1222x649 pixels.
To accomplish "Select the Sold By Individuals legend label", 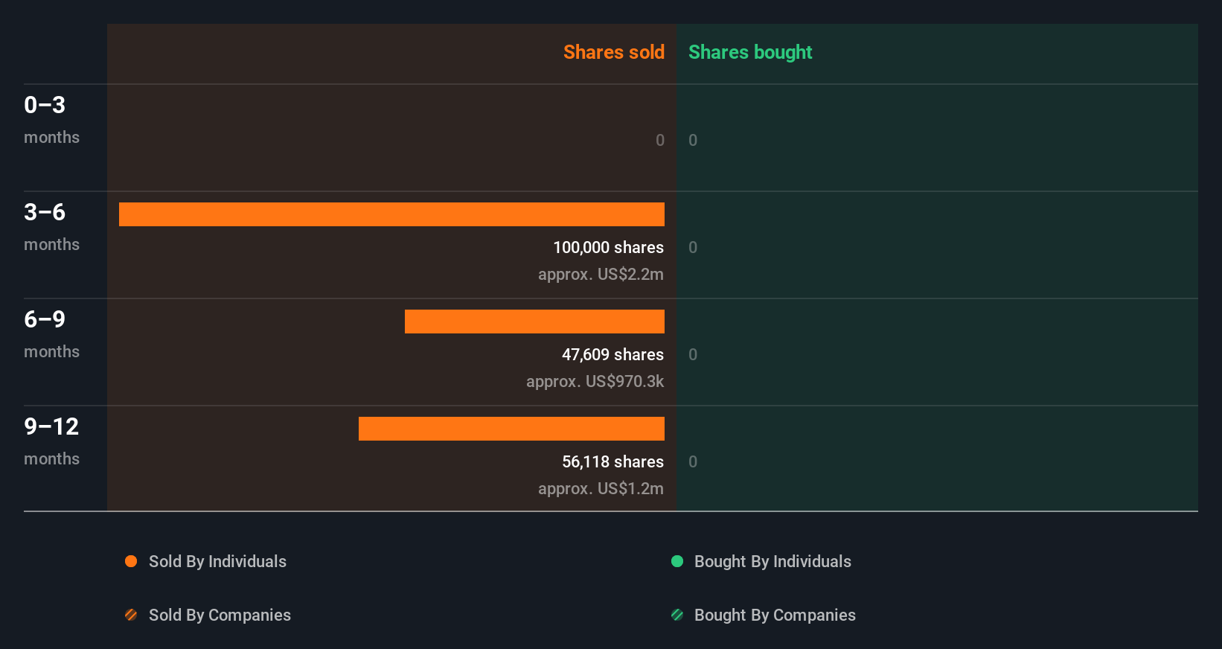I will pos(217,561).
